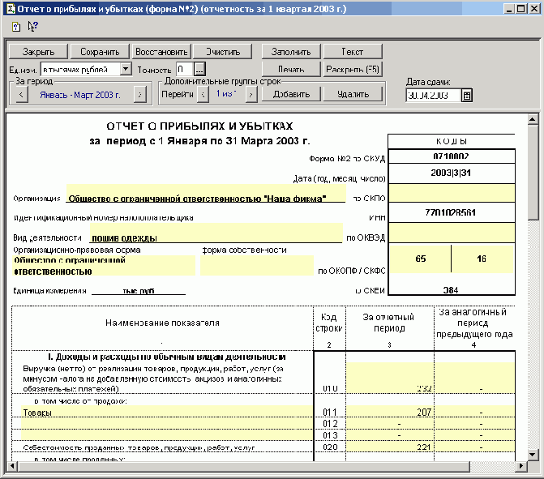The image size is (544, 479).
Task: Click the Закрыть button
Action: pos(38,52)
